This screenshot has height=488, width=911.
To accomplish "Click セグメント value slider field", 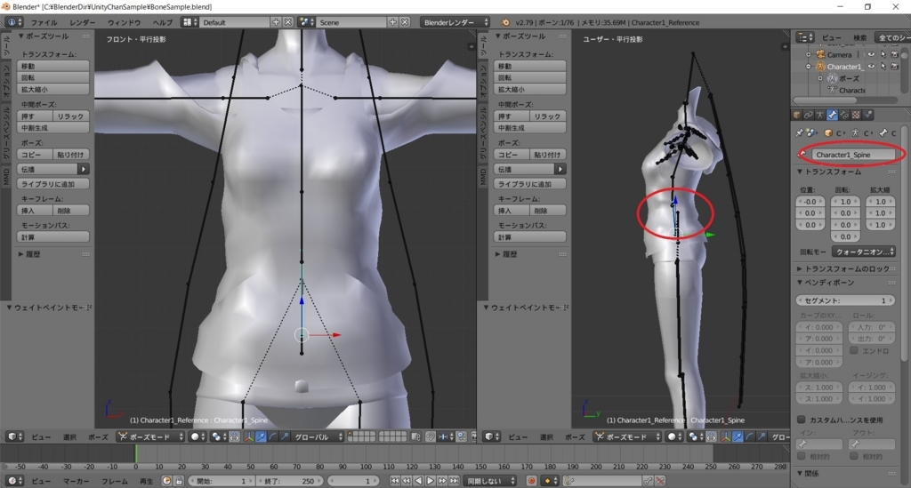I will coord(845,300).
